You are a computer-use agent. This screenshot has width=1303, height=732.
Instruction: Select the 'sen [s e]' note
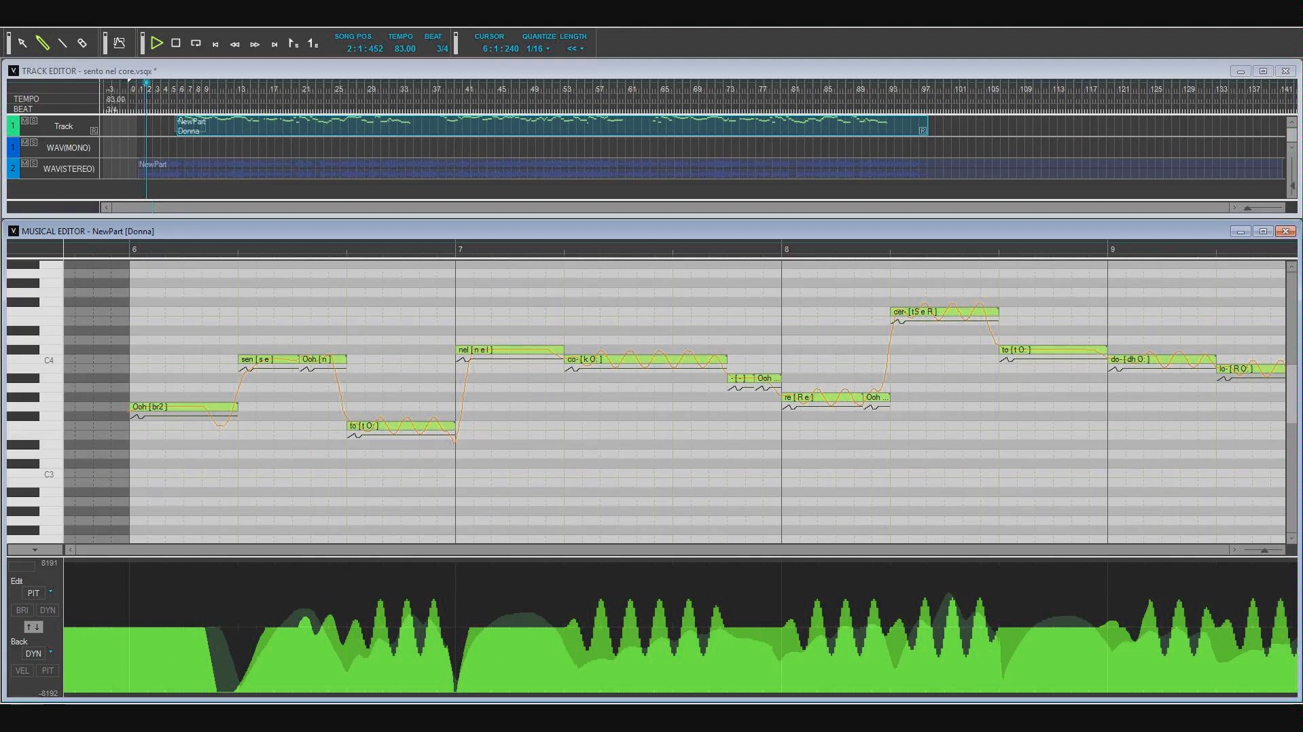tap(268, 360)
